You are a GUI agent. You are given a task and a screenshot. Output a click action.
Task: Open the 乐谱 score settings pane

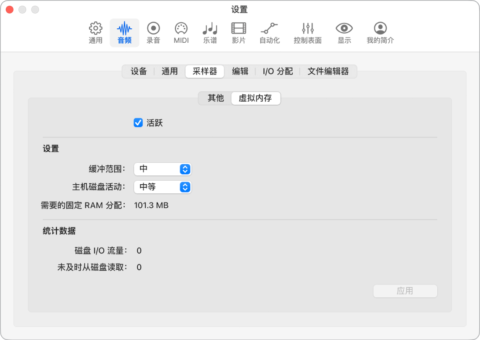pos(210,33)
